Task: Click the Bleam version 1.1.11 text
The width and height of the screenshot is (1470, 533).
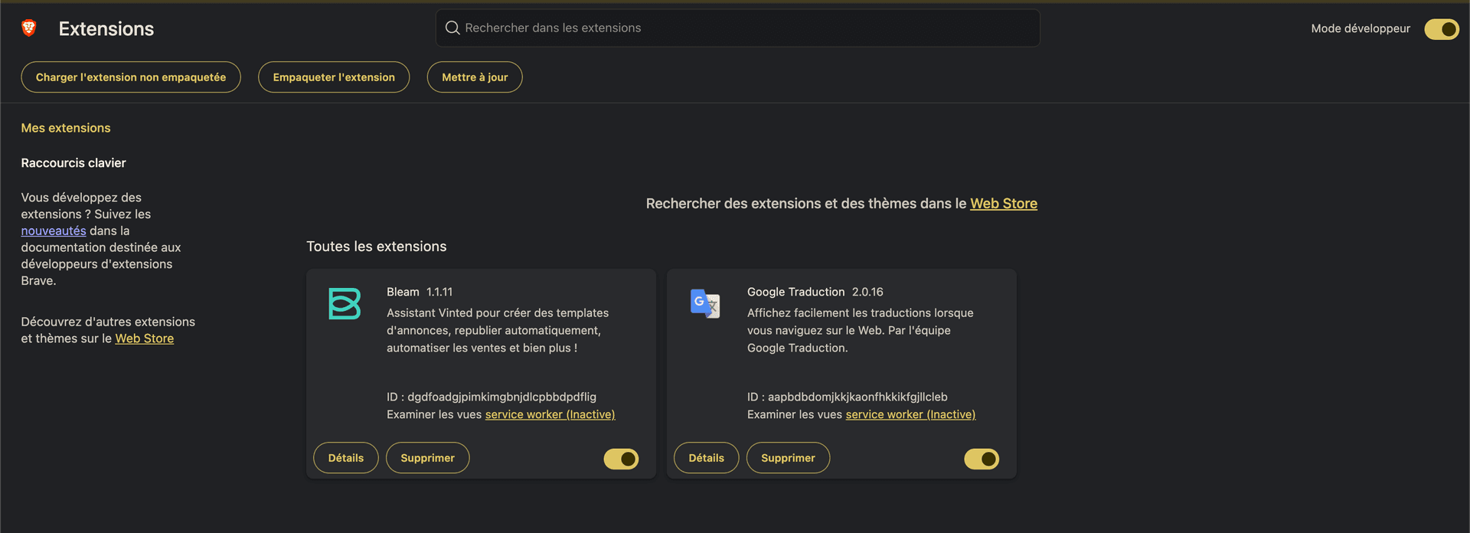Action: pyautogui.click(x=439, y=292)
